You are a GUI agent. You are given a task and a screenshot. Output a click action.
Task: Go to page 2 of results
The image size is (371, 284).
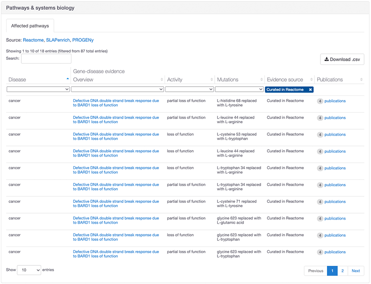[342, 271]
